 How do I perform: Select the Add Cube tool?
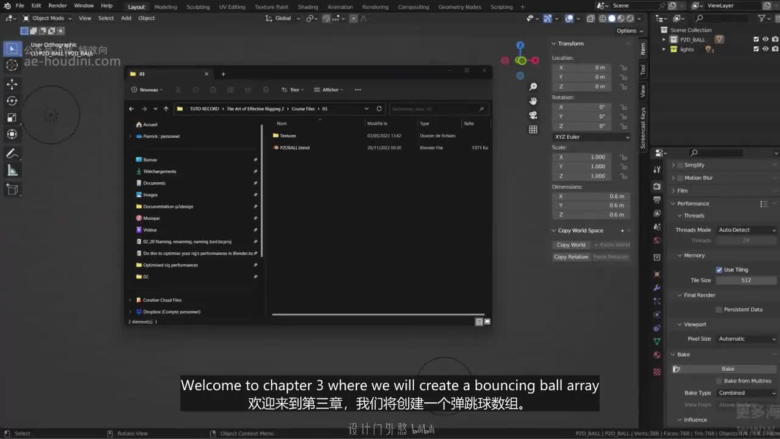click(x=12, y=190)
